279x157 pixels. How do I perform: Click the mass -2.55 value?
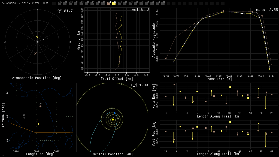pyautogui.click(x=267, y=10)
